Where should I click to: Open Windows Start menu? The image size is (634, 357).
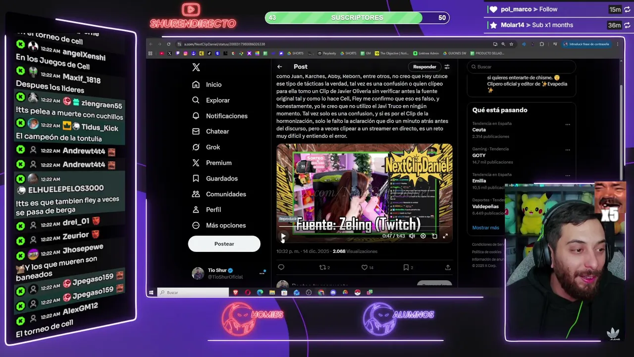(x=151, y=293)
